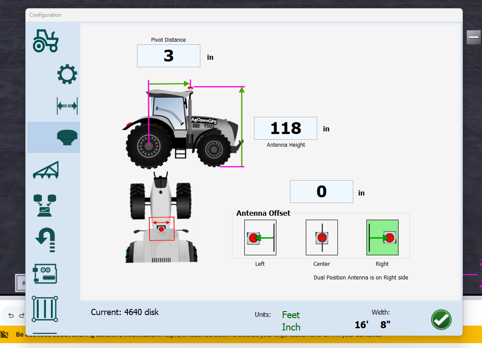Image resolution: width=482 pixels, height=348 pixels.
Task: Edit the Pivot Distance value field
Action: (168, 56)
